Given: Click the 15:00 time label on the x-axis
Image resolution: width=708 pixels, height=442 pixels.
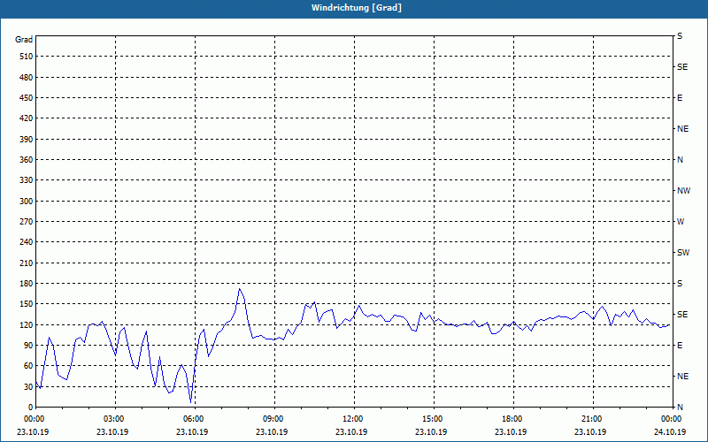Looking at the screenshot, I should pyautogui.click(x=434, y=419).
